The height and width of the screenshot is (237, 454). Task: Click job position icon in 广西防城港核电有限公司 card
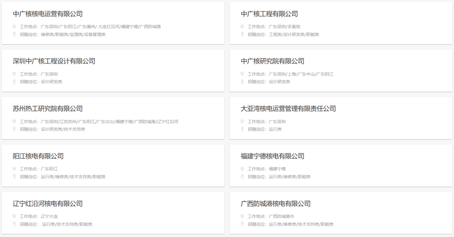point(242,224)
